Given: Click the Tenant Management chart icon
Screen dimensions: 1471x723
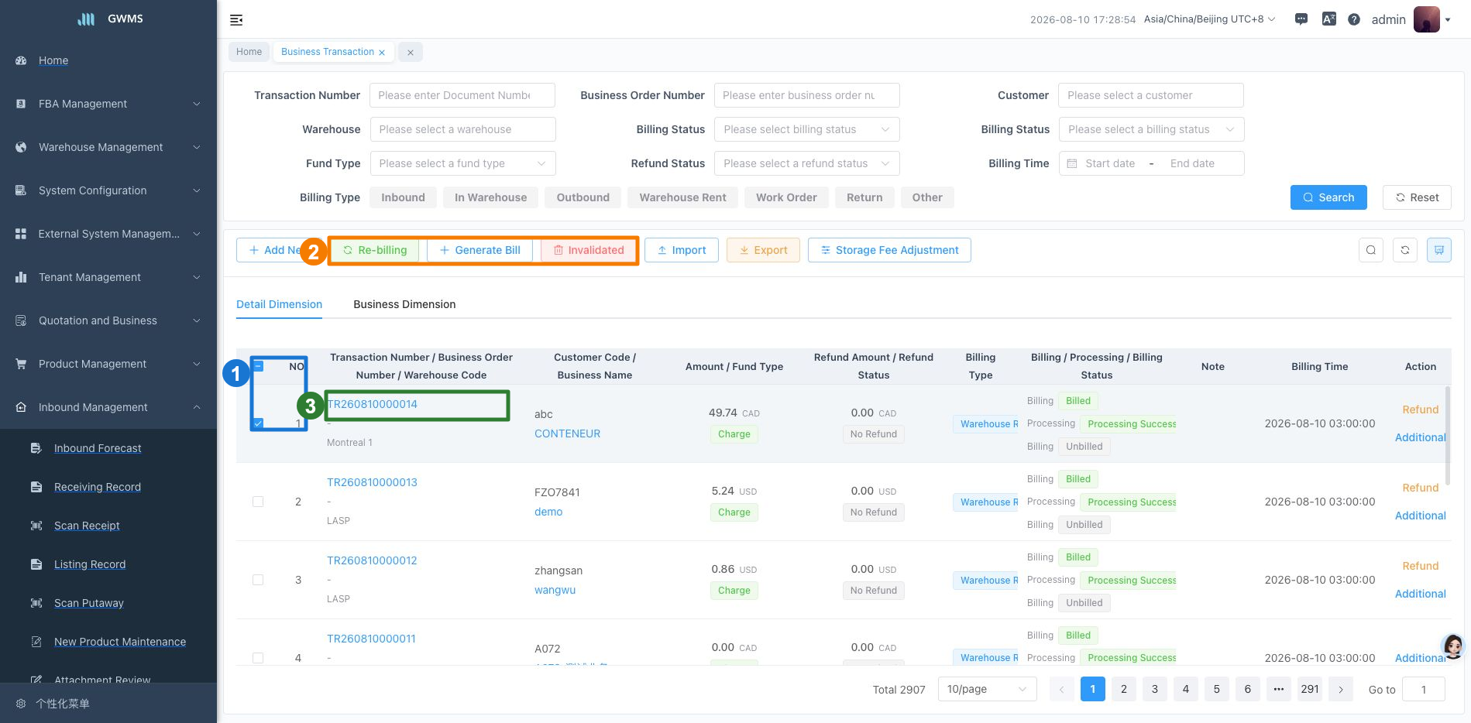Looking at the screenshot, I should (x=21, y=277).
